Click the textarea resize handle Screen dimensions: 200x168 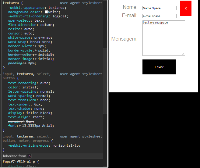point(183,54)
